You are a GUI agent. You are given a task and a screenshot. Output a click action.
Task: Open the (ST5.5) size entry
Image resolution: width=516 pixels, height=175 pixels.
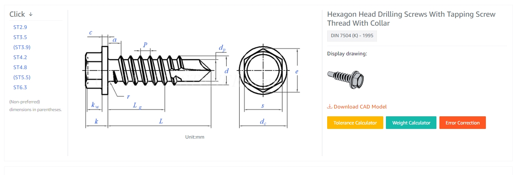(x=22, y=77)
